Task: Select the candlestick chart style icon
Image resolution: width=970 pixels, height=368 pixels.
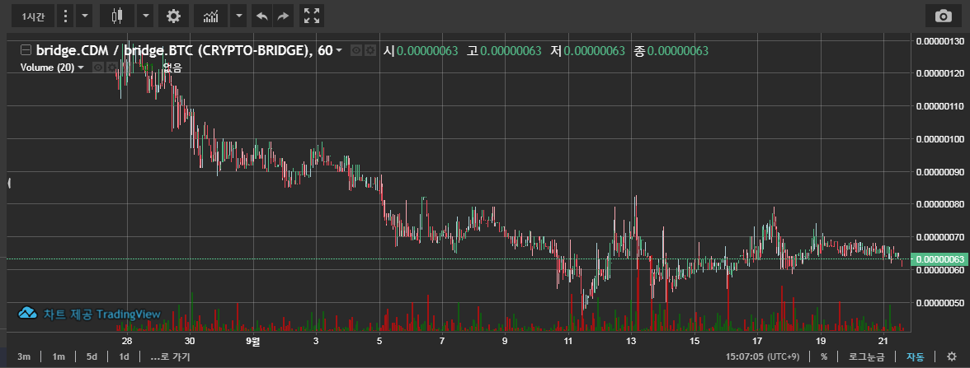Action: pyautogui.click(x=117, y=16)
